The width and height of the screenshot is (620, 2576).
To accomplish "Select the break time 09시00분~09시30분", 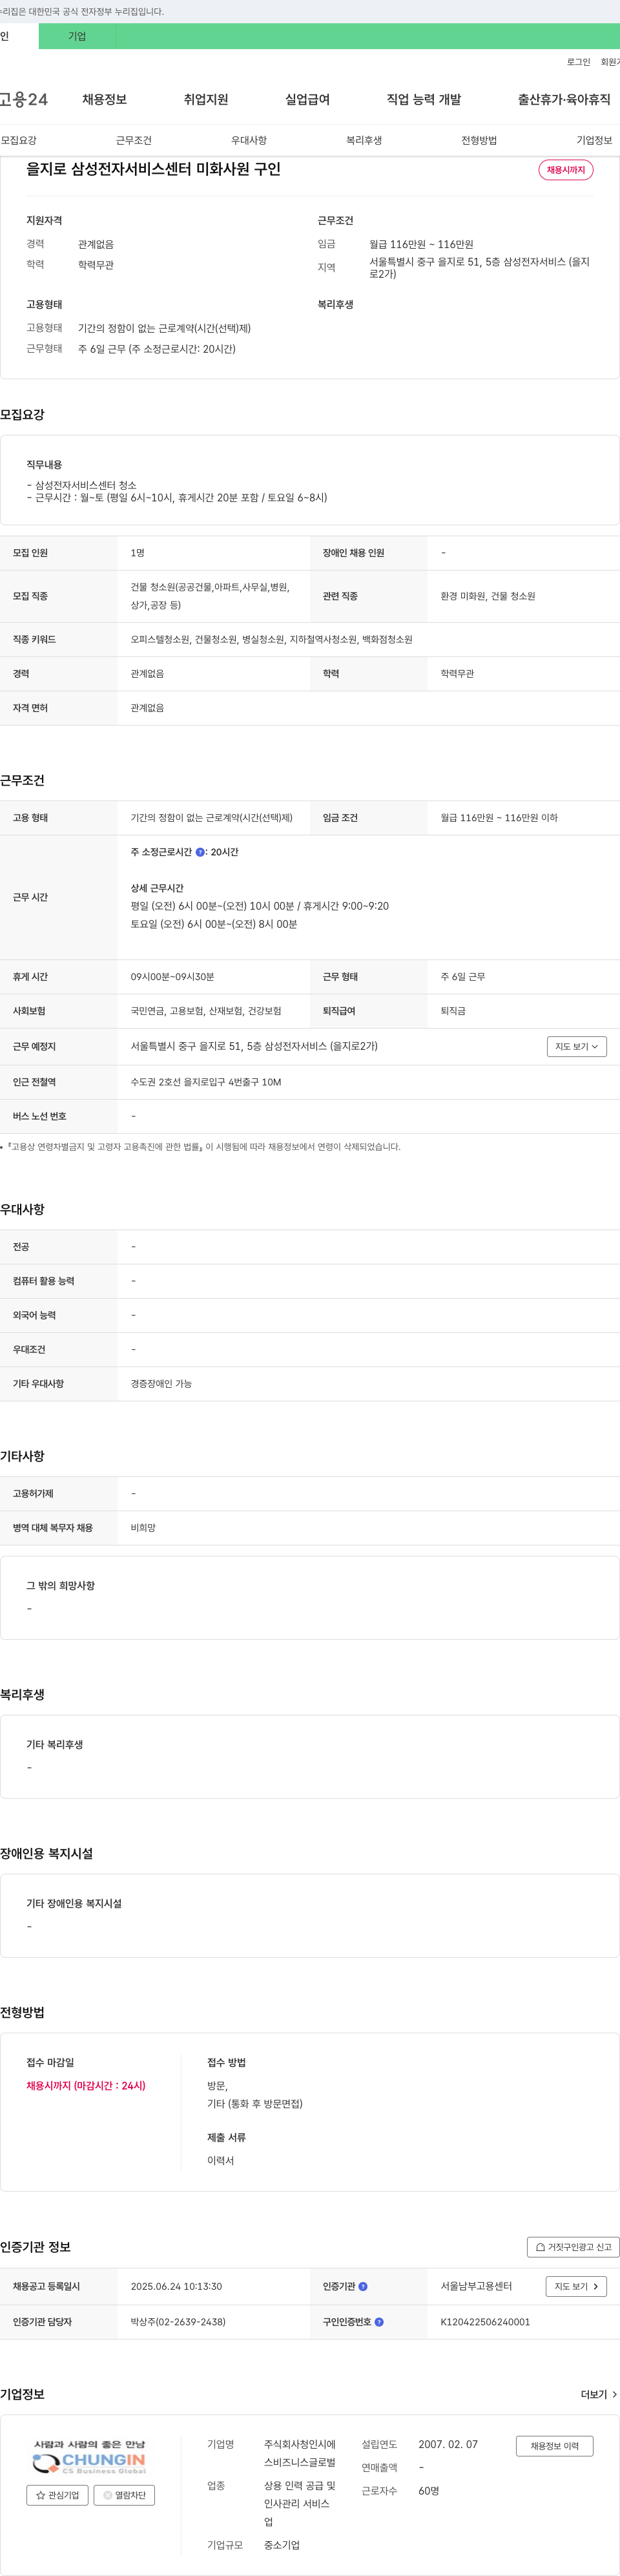I will (172, 977).
